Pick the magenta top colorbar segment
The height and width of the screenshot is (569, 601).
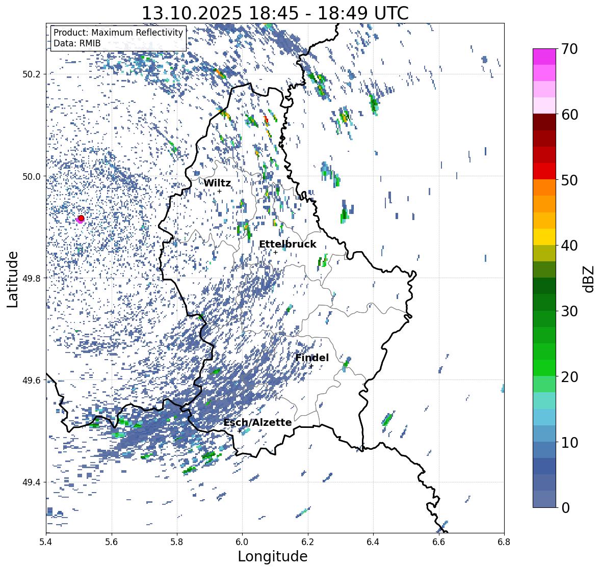[x=544, y=57]
